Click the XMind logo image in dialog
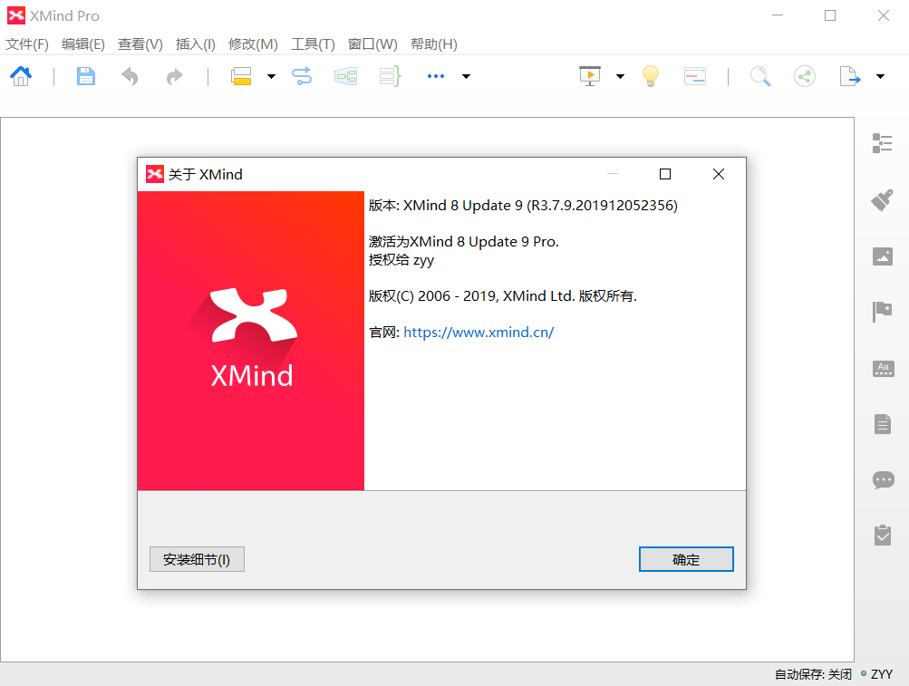909x686 pixels. click(x=251, y=341)
